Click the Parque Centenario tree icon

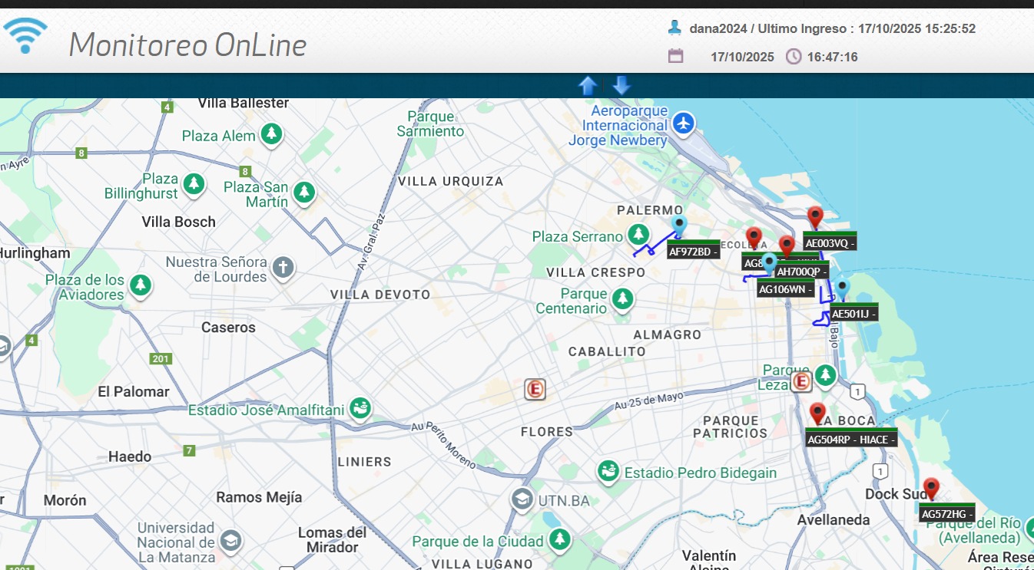(622, 298)
